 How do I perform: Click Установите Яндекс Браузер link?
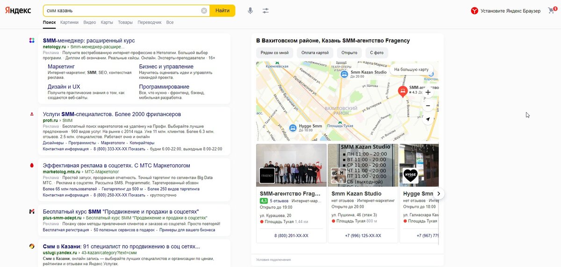click(511, 11)
